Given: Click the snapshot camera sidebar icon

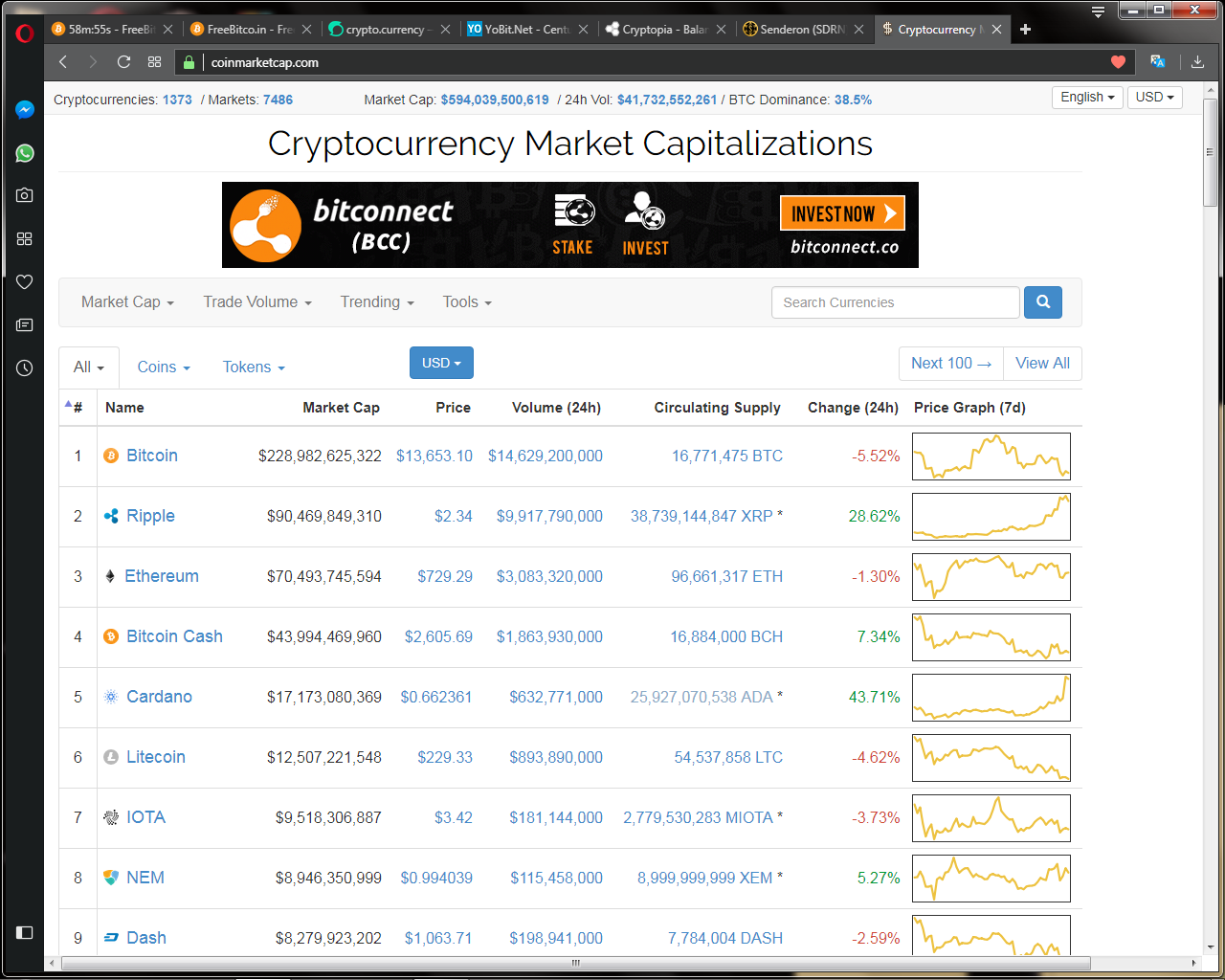Looking at the screenshot, I should coord(25,195).
